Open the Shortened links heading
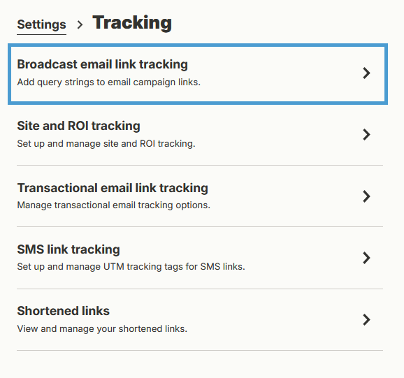404x378 pixels. [64, 311]
